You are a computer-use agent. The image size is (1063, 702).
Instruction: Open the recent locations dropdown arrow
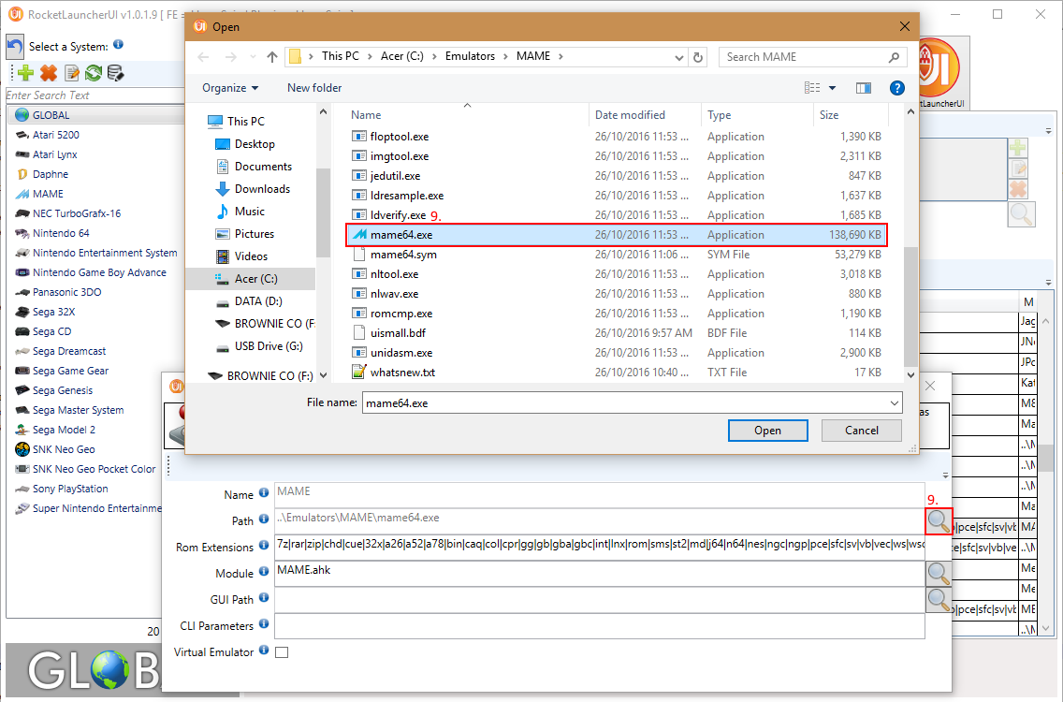tap(253, 57)
